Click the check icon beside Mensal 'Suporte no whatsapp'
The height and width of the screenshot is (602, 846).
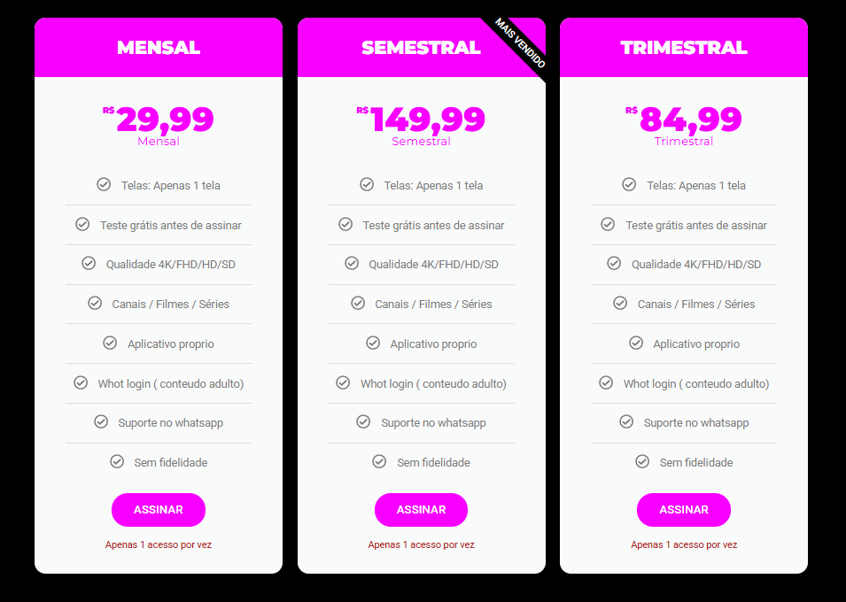tap(101, 422)
